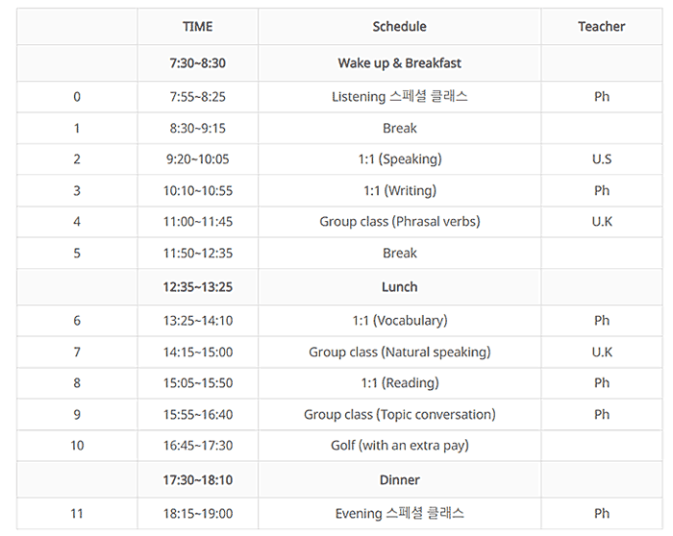The height and width of the screenshot is (536, 673).
Task: Select the Golf (with an extra pay) cell
Action: click(x=399, y=446)
